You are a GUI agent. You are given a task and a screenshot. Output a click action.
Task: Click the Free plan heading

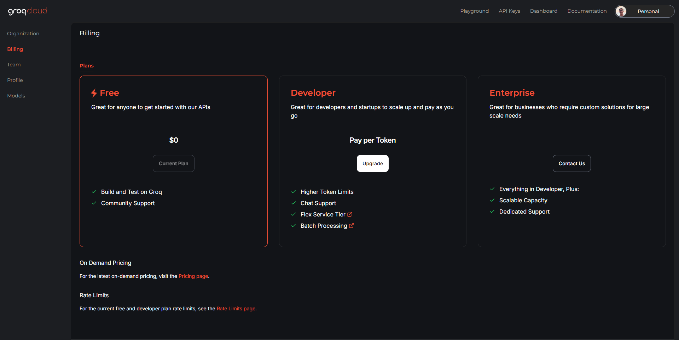tap(109, 93)
